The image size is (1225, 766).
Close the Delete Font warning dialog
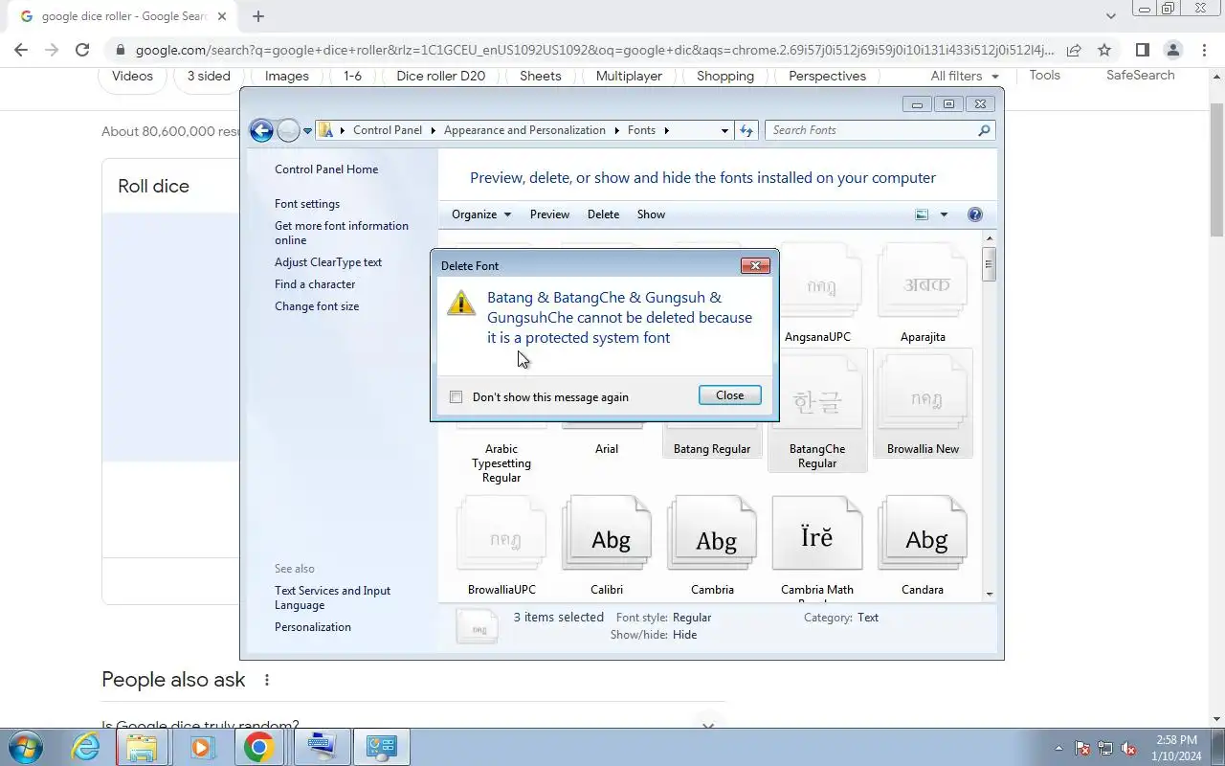click(x=729, y=395)
